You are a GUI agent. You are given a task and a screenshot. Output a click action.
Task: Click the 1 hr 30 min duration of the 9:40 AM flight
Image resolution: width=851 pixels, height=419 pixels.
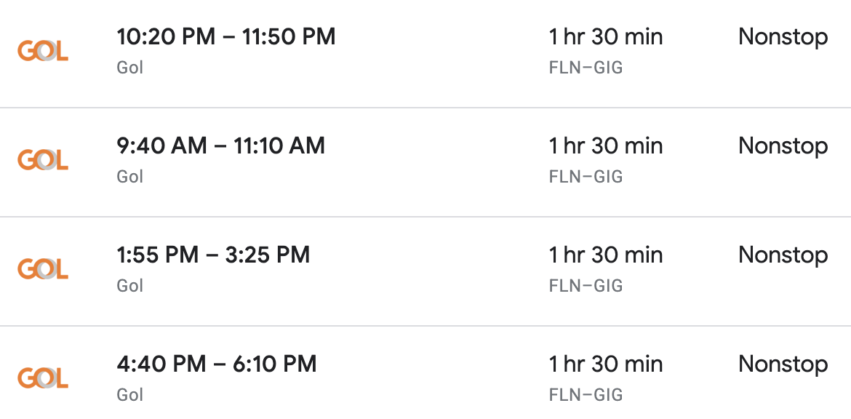click(x=606, y=145)
